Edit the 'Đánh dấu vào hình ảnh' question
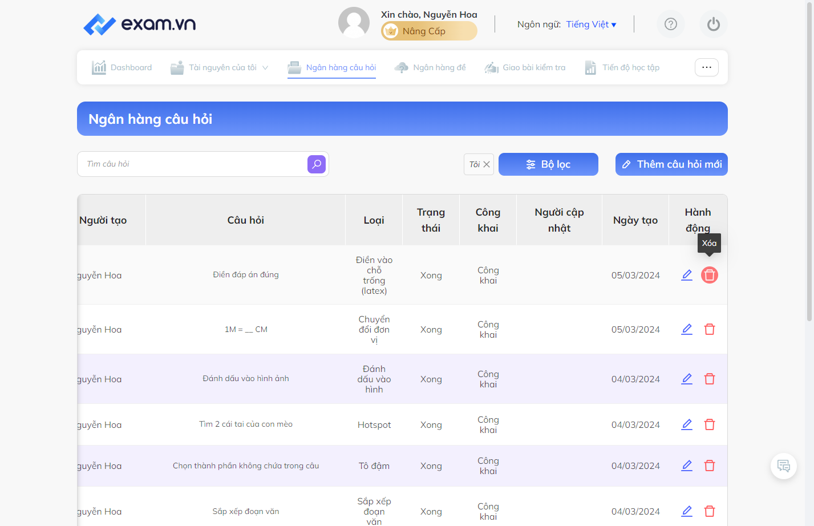The image size is (814, 526). [687, 379]
